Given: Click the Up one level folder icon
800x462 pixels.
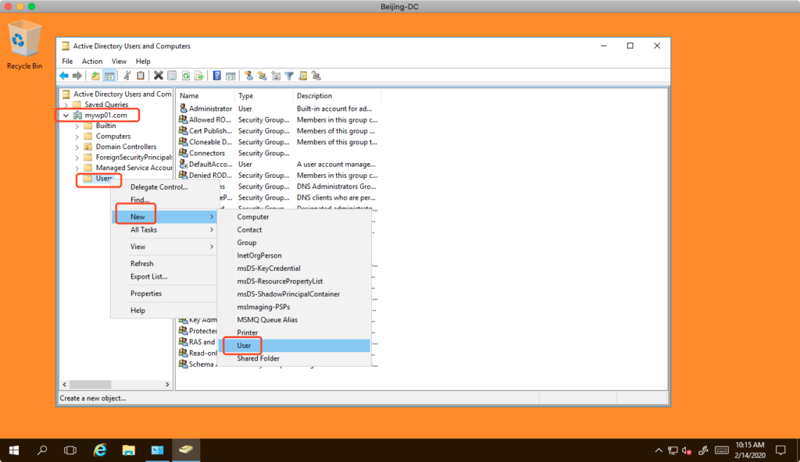Looking at the screenshot, I should (95, 76).
